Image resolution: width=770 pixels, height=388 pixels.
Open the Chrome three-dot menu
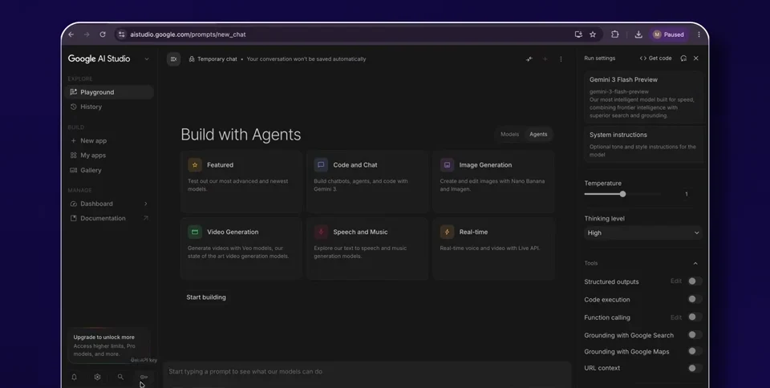coord(699,34)
